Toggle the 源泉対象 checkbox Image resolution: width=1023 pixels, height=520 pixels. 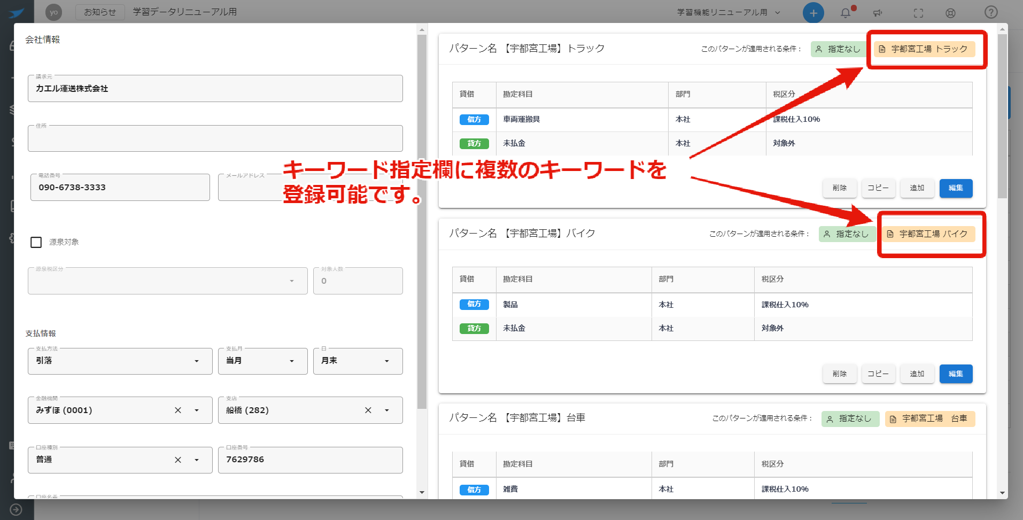36,242
